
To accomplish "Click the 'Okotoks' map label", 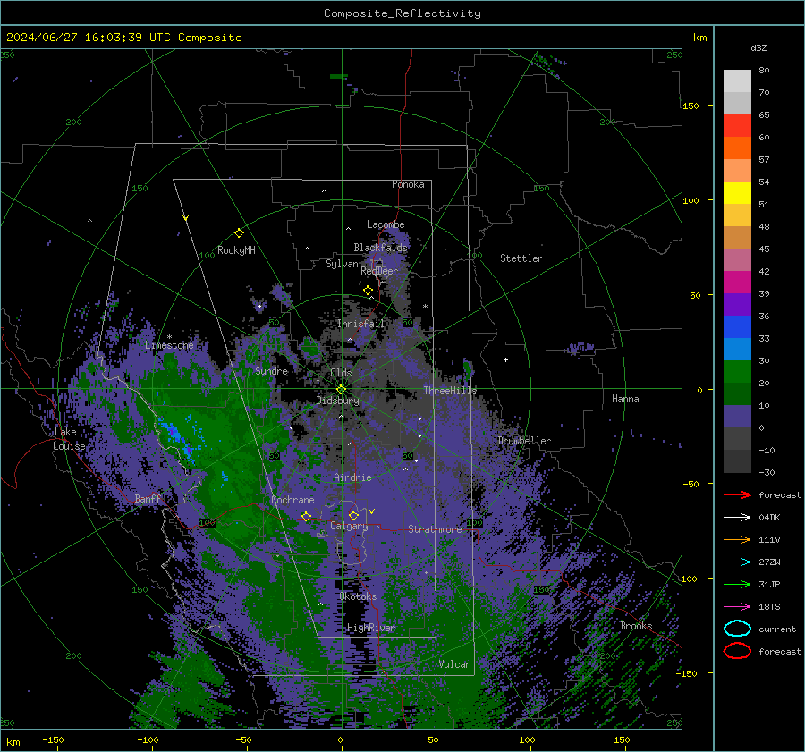I will [358, 596].
